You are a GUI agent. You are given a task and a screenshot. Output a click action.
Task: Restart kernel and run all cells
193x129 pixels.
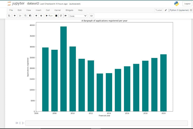(x=66, y=16)
